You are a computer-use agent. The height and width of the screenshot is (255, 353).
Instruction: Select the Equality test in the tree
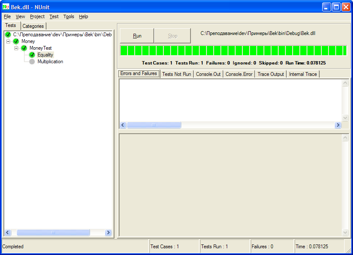coord(45,55)
